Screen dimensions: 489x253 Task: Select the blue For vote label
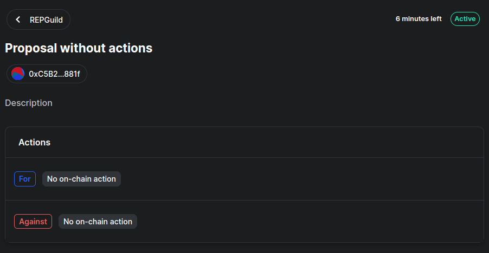25,179
